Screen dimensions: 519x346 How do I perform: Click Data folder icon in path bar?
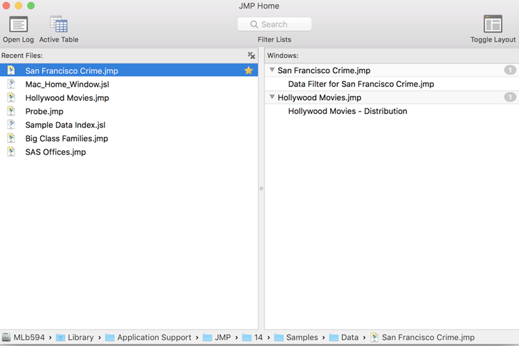[x=334, y=338]
